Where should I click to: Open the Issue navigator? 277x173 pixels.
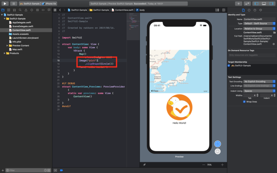click(x=26, y=10)
